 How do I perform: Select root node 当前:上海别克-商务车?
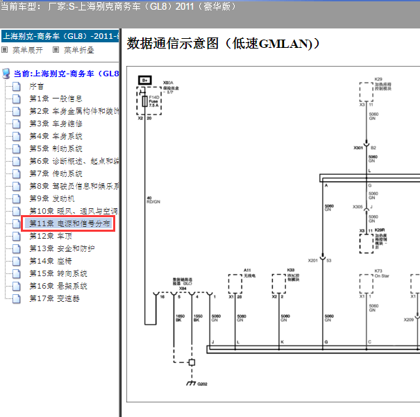(66, 74)
